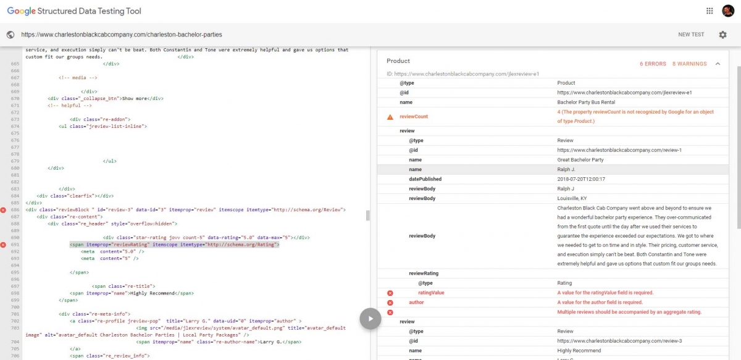Click the code panel scrollbar handle

click(369, 215)
